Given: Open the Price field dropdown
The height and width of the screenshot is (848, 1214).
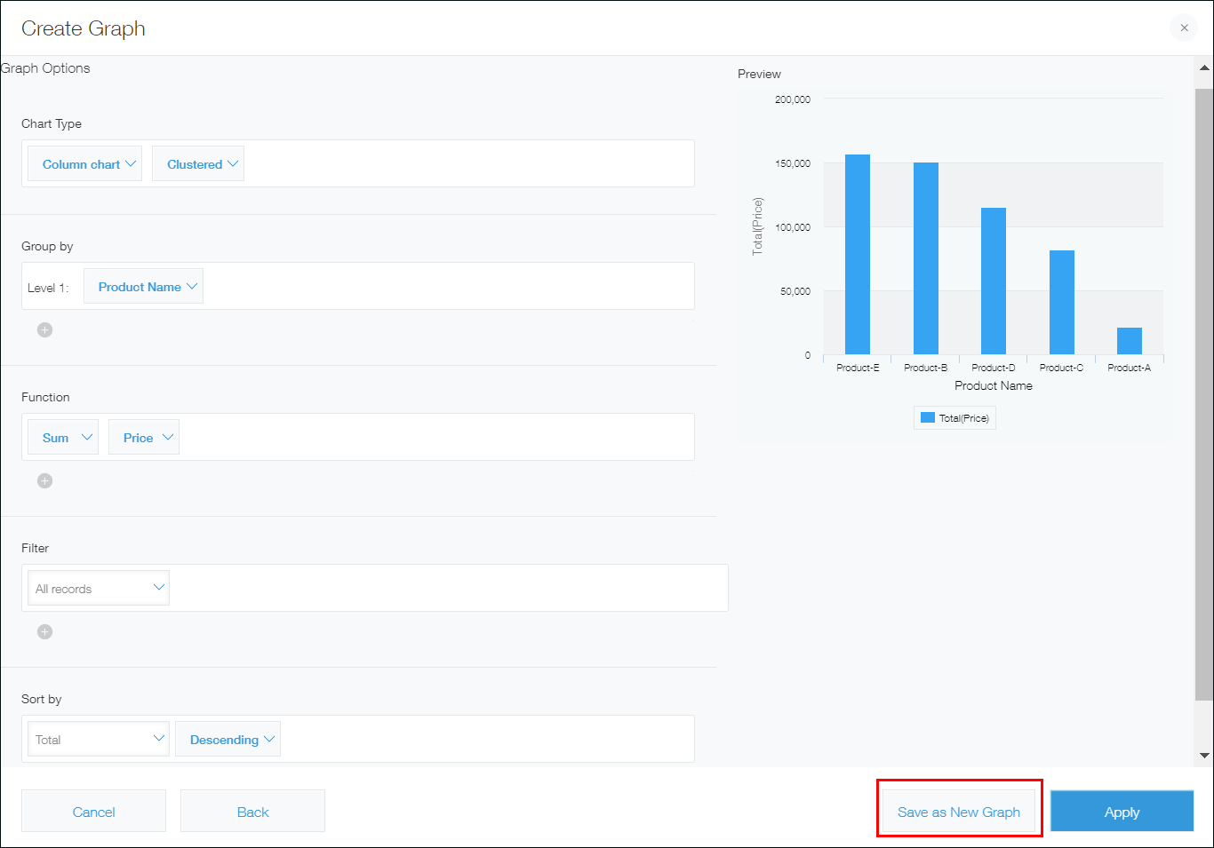Looking at the screenshot, I should (144, 438).
